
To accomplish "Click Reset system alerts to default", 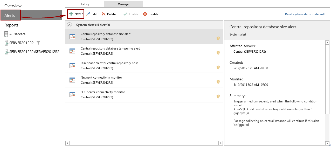I will pos(305,14).
